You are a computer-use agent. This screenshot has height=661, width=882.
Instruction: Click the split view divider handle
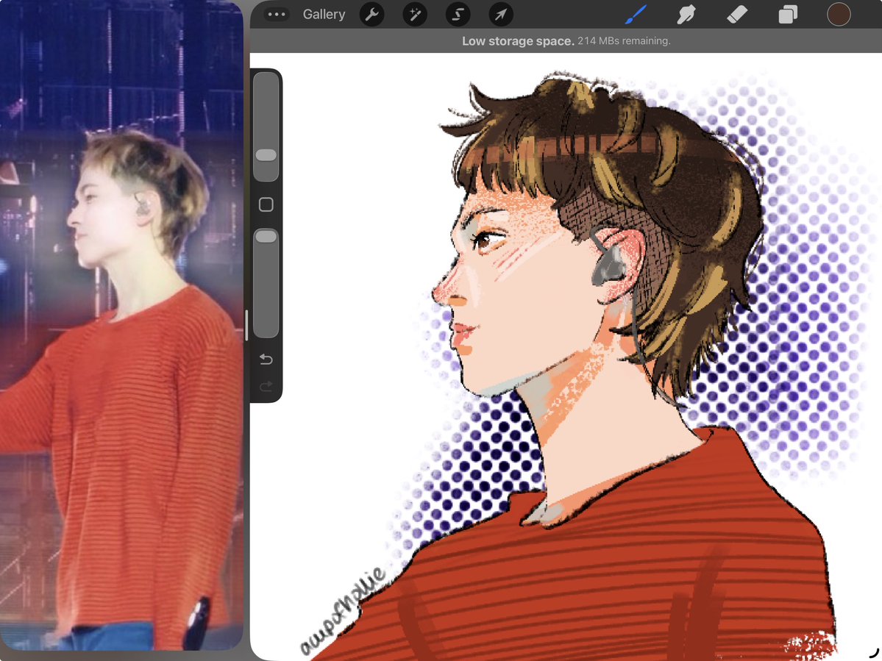pos(246,325)
